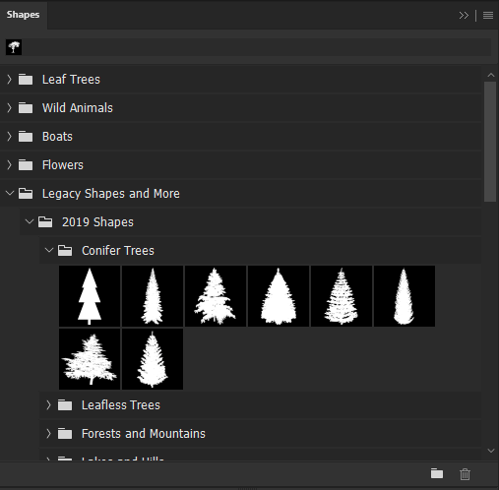Click the Leafless Trees folder icon

click(65, 405)
